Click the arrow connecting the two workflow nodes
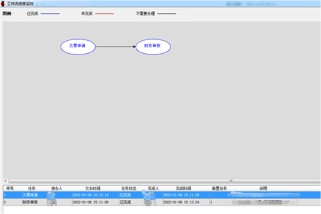Viewport: 321px width, 214px height. click(115, 47)
